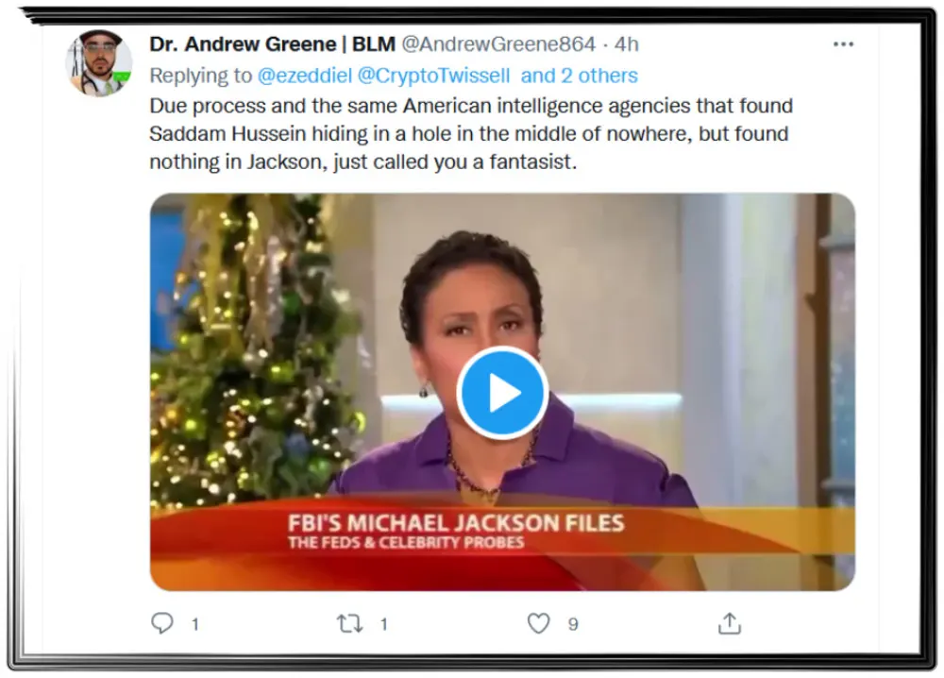Retweet this post using the arrows icon
This screenshot has width=944, height=678.
(350, 623)
